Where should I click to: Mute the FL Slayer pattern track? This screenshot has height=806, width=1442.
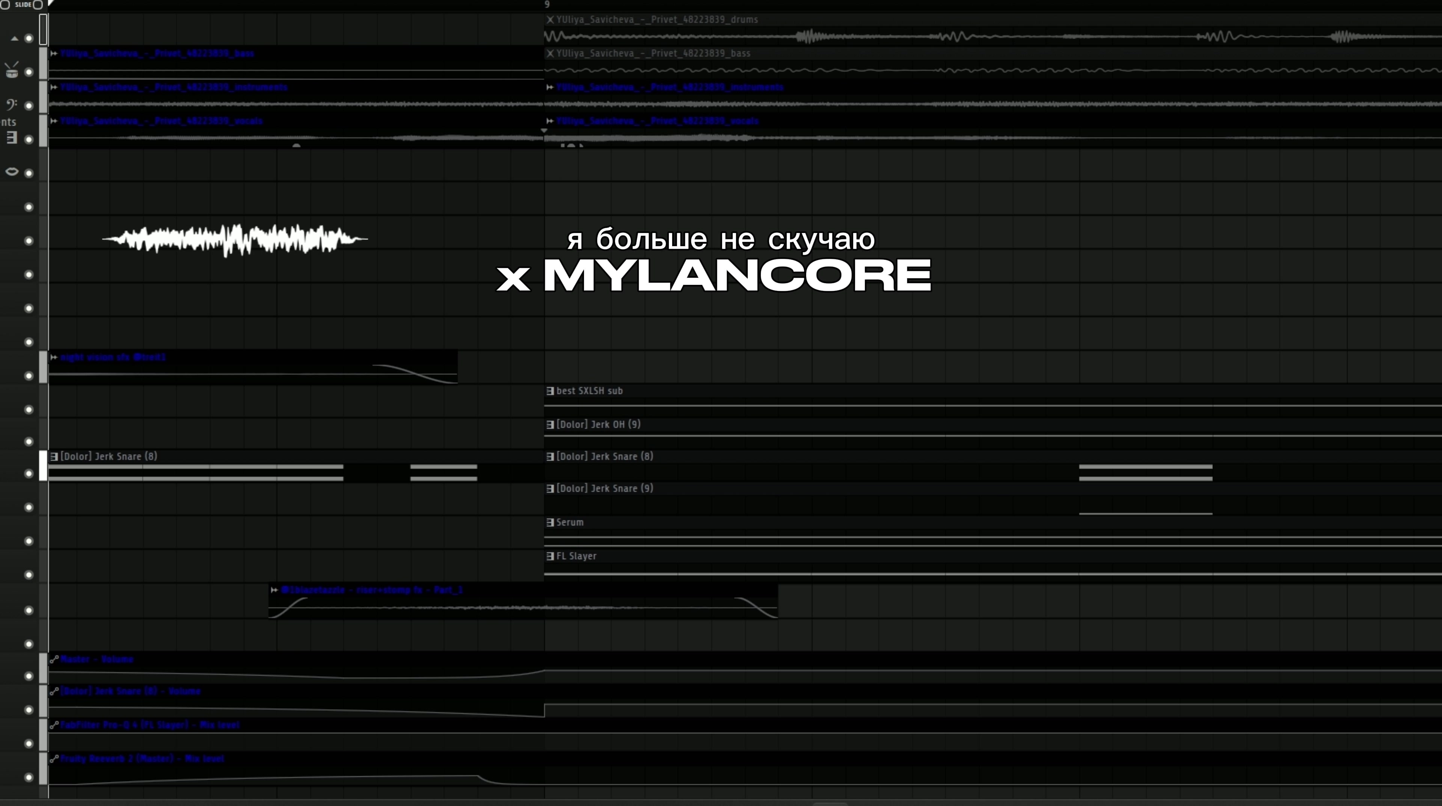(x=29, y=575)
